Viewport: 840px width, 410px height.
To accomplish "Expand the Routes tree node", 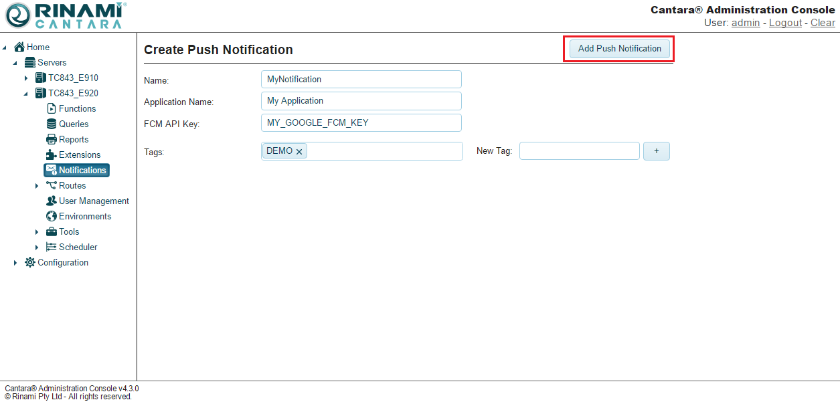I will (37, 186).
